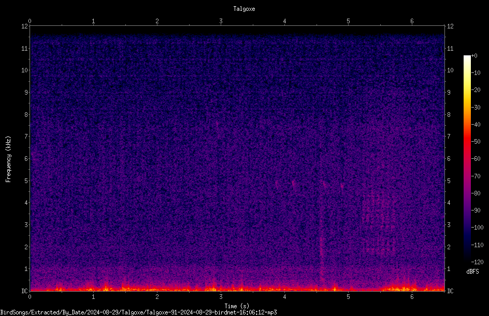Click the -120 label on the color scale
The width and height of the screenshot is (489, 316).
coord(477,262)
